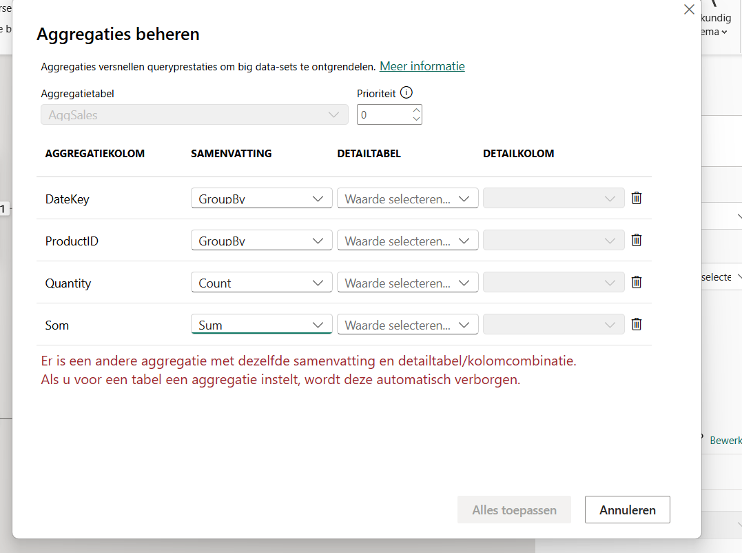This screenshot has width=742, height=553.
Task: Open detail column dropdown for Som
Action: (553, 325)
